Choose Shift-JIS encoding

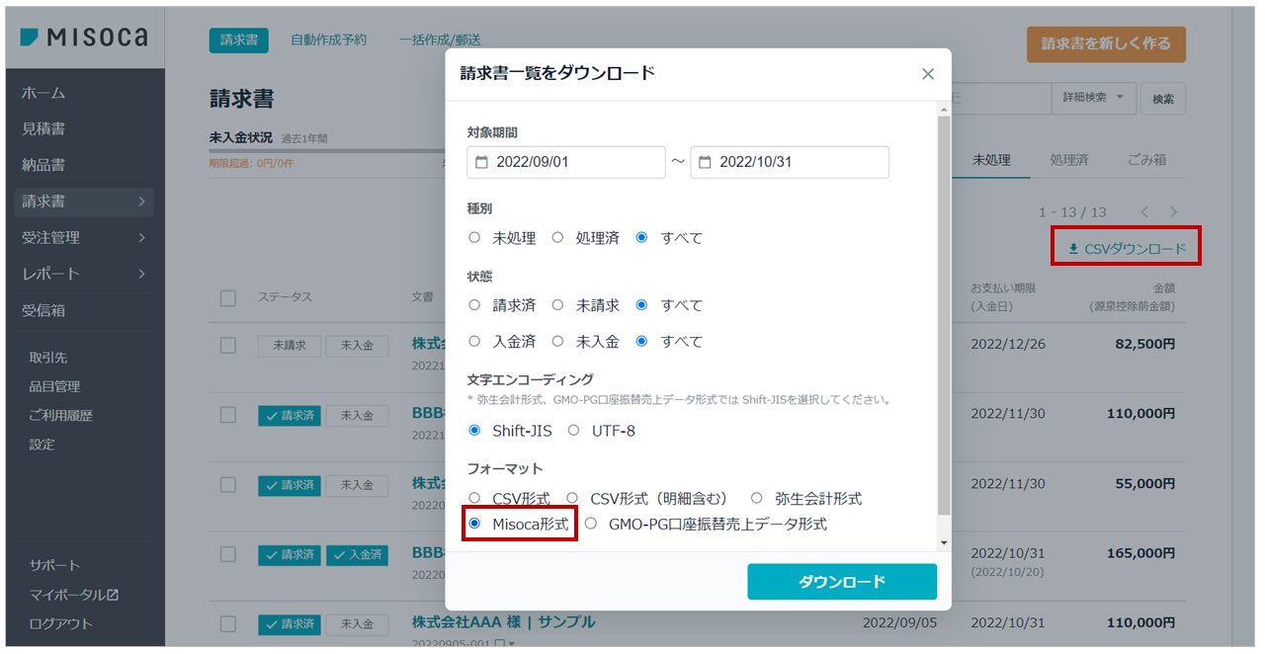474,431
